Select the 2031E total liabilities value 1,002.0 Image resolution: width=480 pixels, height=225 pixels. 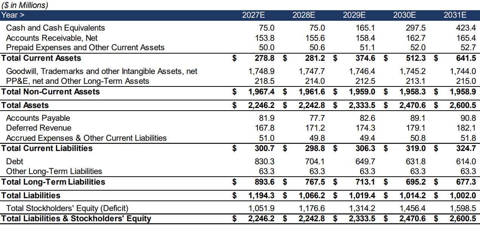[462, 196]
